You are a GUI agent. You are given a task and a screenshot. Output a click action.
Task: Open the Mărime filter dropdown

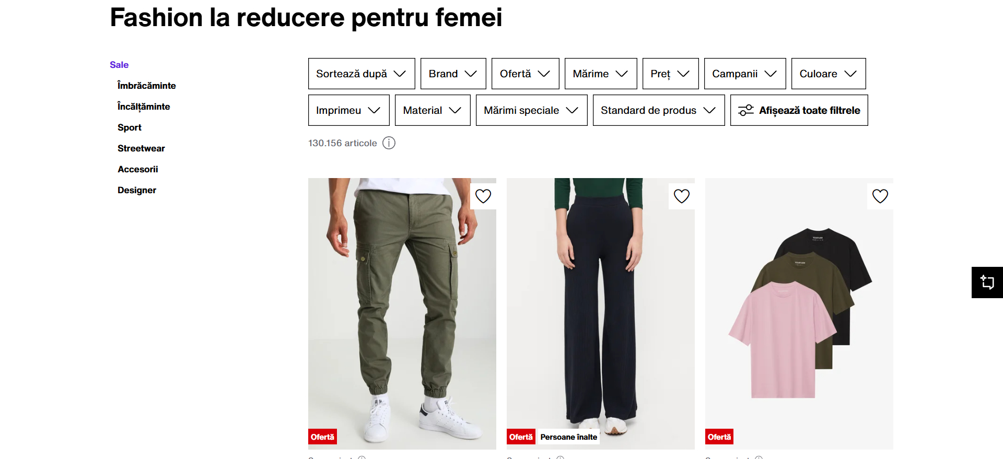tap(601, 74)
